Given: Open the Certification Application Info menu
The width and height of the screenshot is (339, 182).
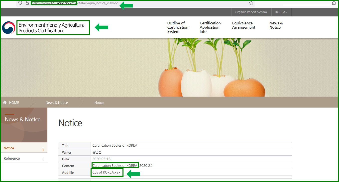Looking at the screenshot, I should [x=210, y=27].
